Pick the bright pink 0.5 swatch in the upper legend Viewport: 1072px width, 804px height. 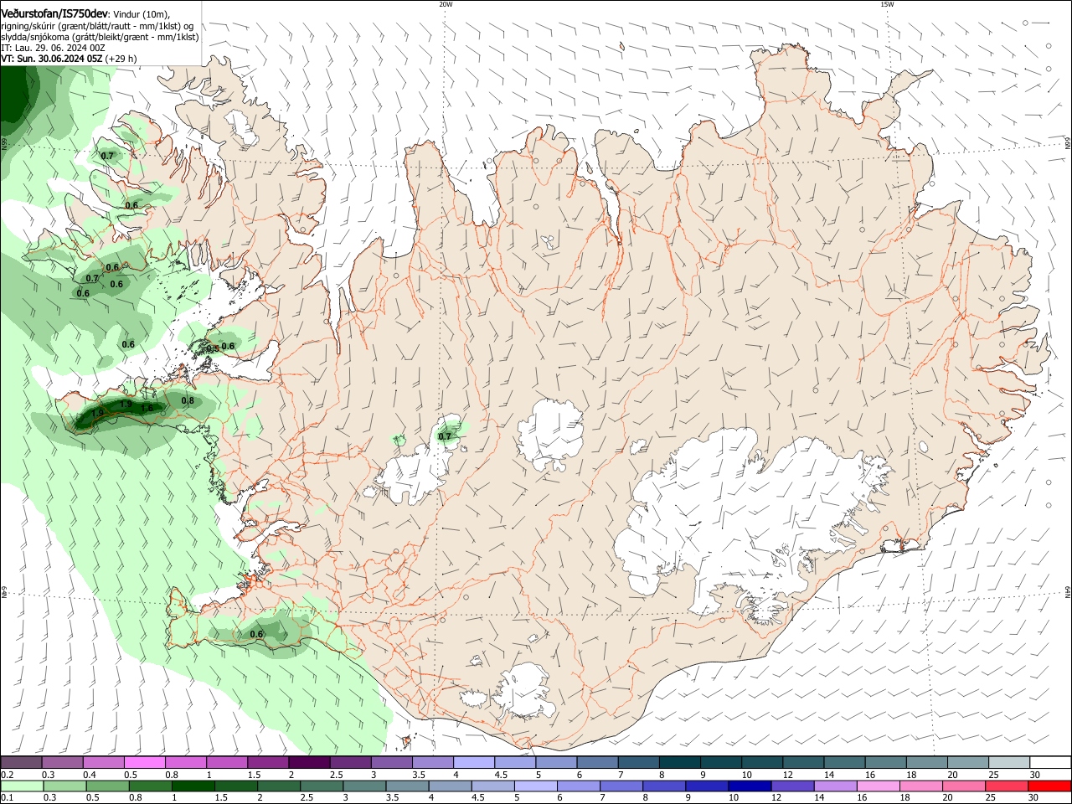144,762
